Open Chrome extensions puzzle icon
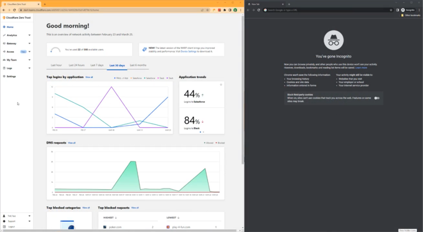This screenshot has width=423, height=232. point(225,10)
